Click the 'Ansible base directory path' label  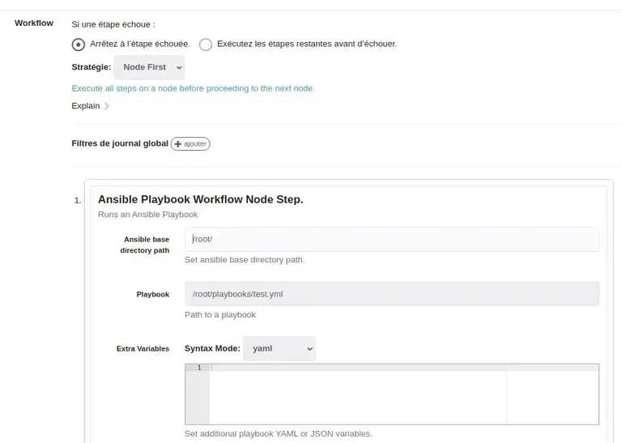coord(146,245)
